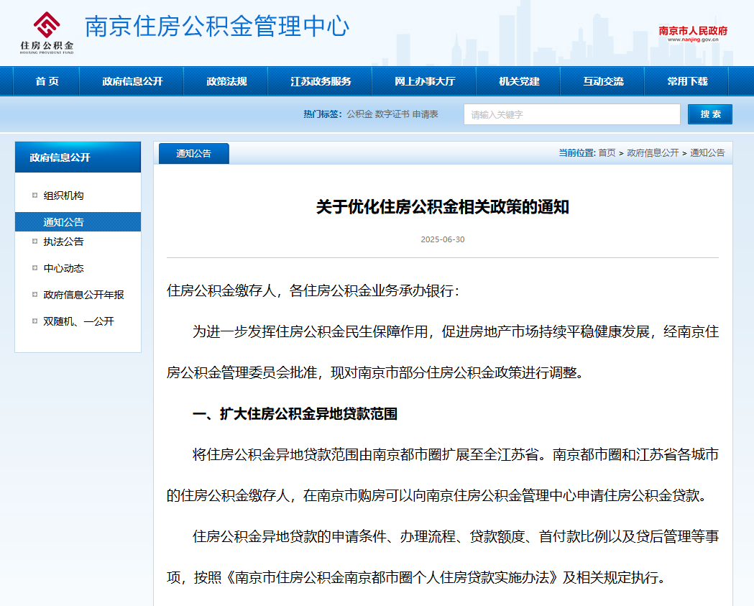Click the bullet icon beside 中心动态
This screenshot has height=606, width=754.
[35, 268]
